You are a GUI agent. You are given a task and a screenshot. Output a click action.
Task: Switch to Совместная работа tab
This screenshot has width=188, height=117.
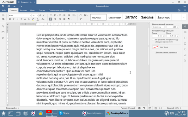tap(57, 10)
